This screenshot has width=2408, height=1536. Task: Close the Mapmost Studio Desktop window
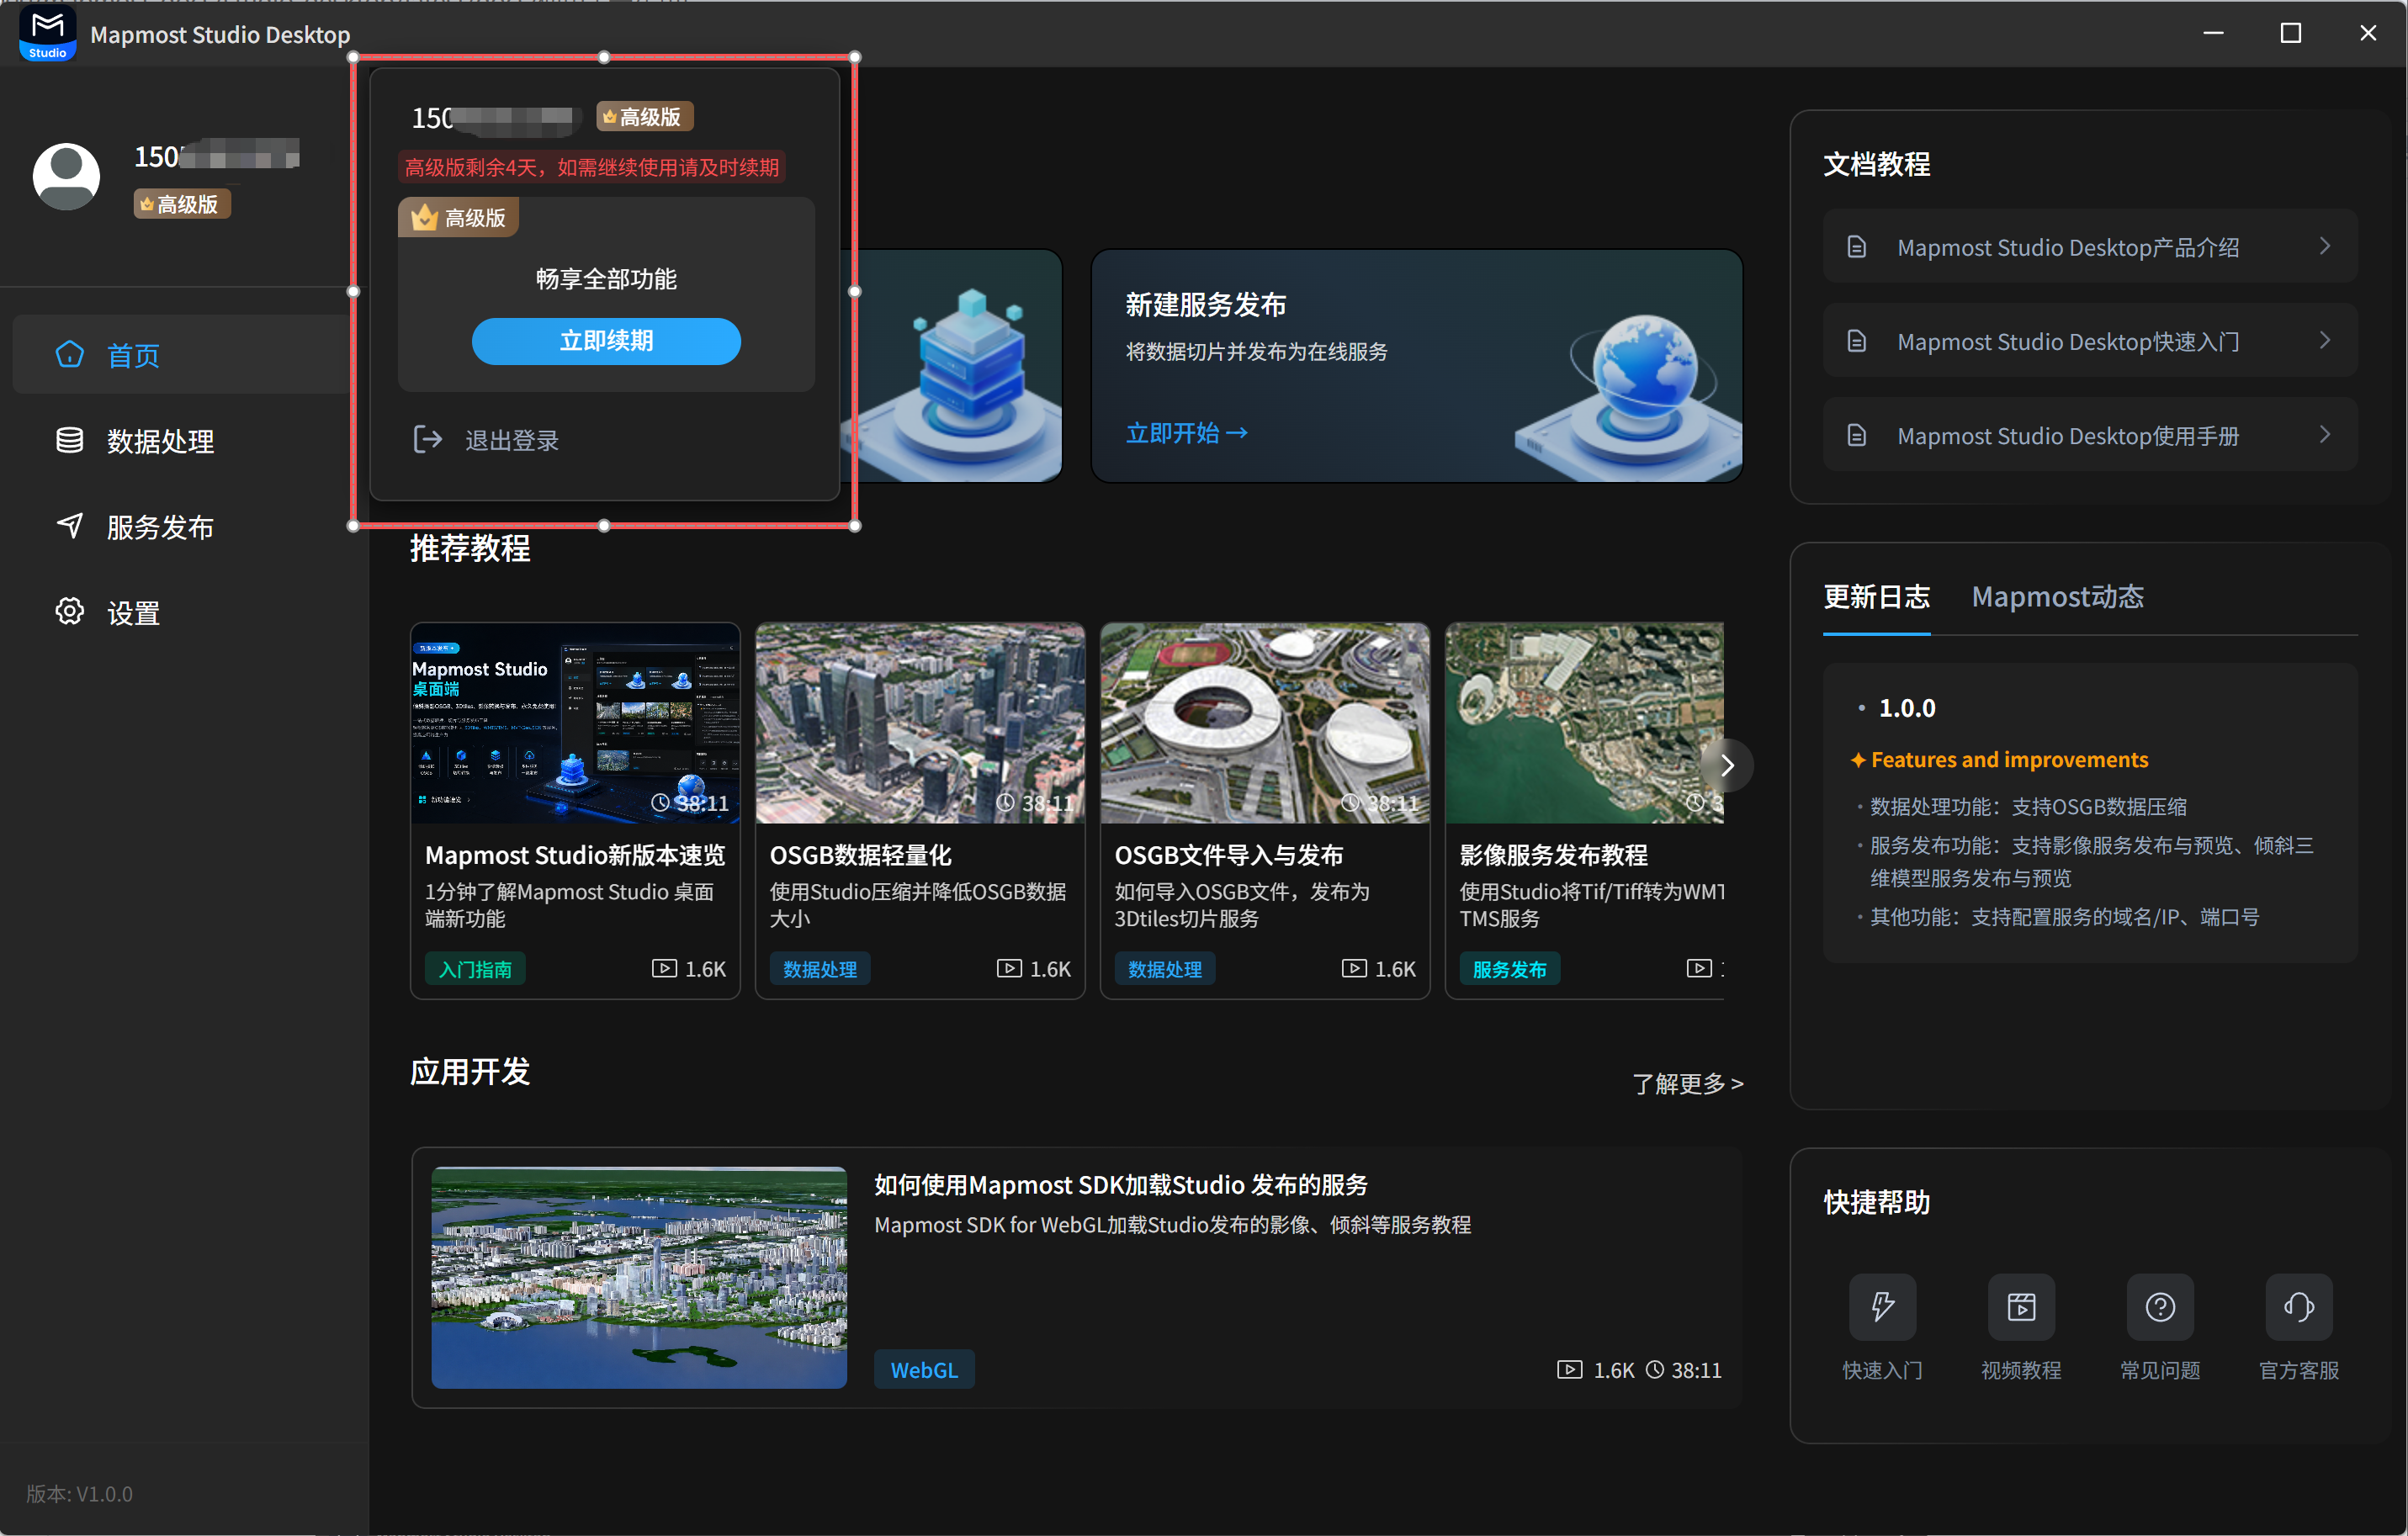click(2367, 33)
